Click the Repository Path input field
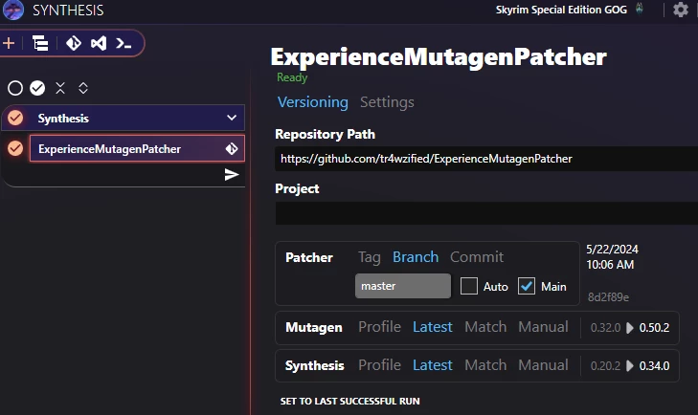698x415 pixels. pos(486,159)
